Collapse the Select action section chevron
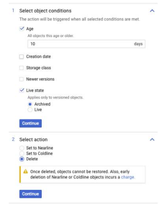Image resolution: width=168 pixels, height=208 pixels. pos(152,139)
